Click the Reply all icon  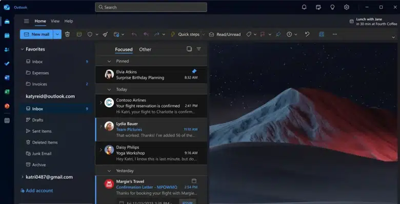[x=146, y=34]
